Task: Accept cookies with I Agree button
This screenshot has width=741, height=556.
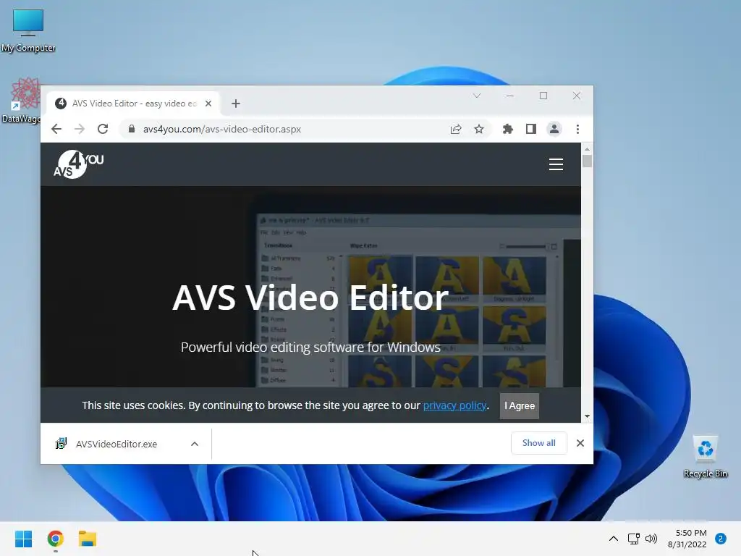Action: coord(520,406)
